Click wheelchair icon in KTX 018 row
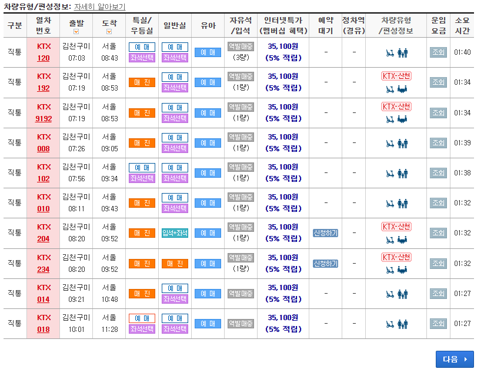The height and width of the screenshot is (379, 484). tap(390, 324)
